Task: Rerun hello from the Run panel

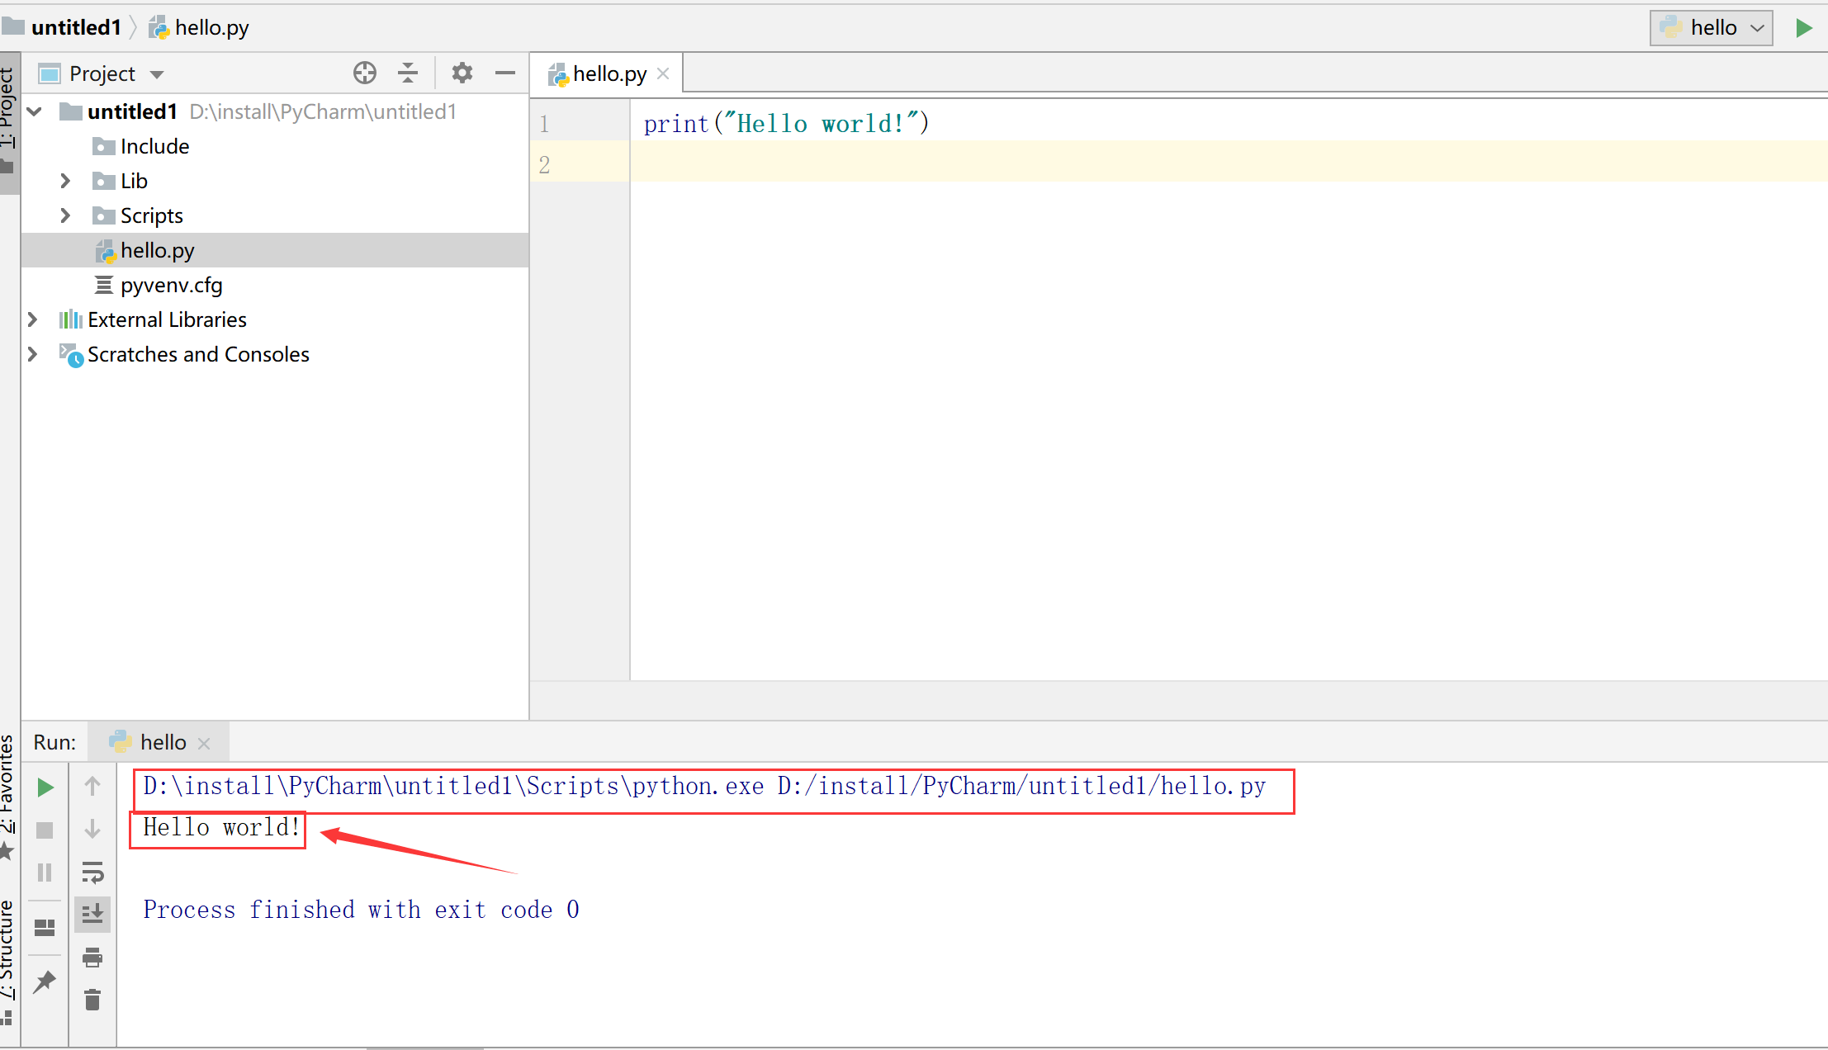Action: point(45,787)
